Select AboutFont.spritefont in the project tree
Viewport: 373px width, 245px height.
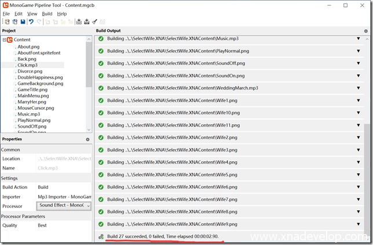coord(39,53)
